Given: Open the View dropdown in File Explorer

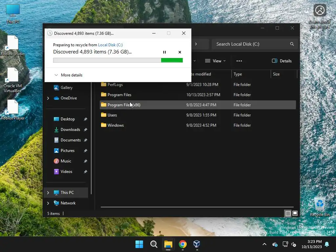Looking at the screenshot, I should click(215, 61).
